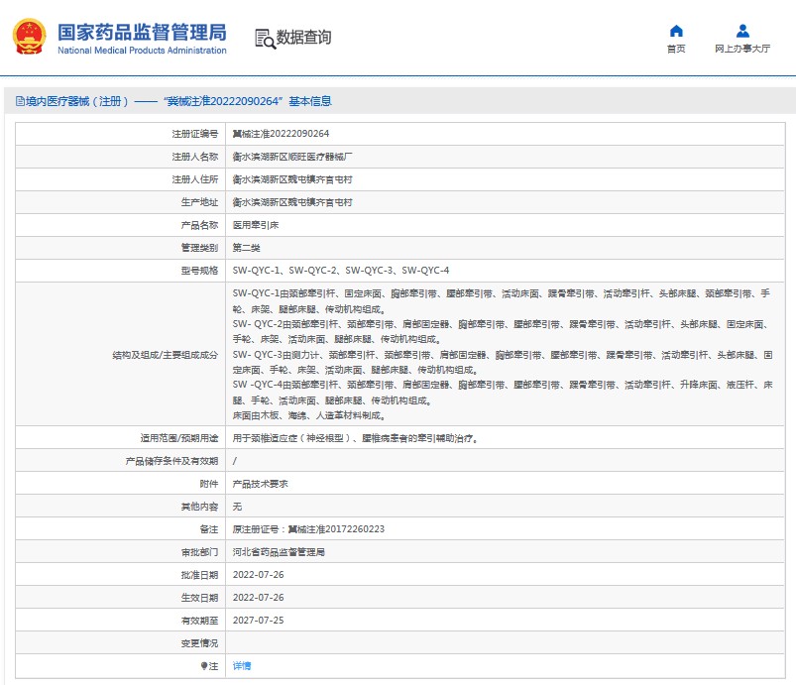
Task: Click the line 床面由木板、海绵、人造革材料制成
Action: coord(309,415)
